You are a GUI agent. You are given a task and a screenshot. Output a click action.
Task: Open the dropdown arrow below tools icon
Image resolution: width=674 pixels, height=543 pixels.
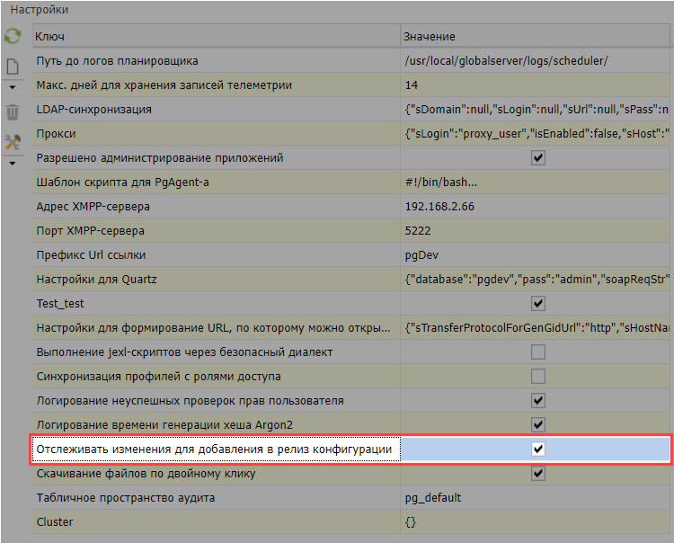coord(13,163)
